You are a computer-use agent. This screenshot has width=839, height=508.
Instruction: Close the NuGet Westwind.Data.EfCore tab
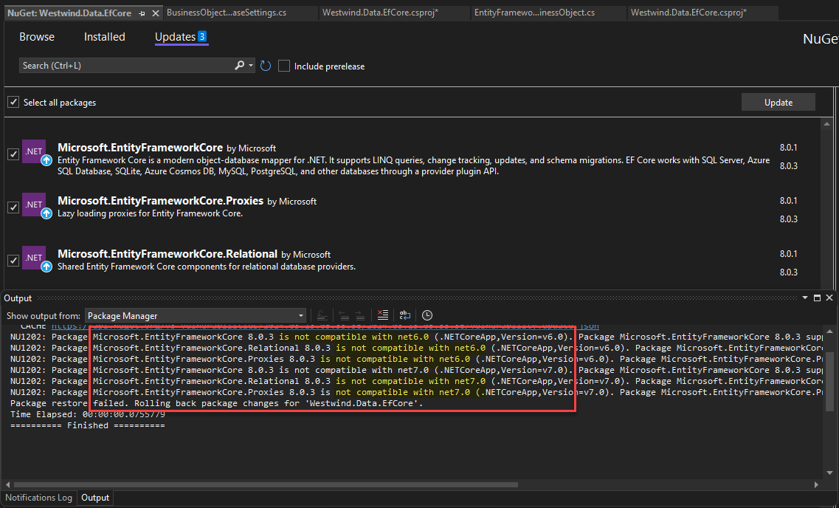point(156,13)
